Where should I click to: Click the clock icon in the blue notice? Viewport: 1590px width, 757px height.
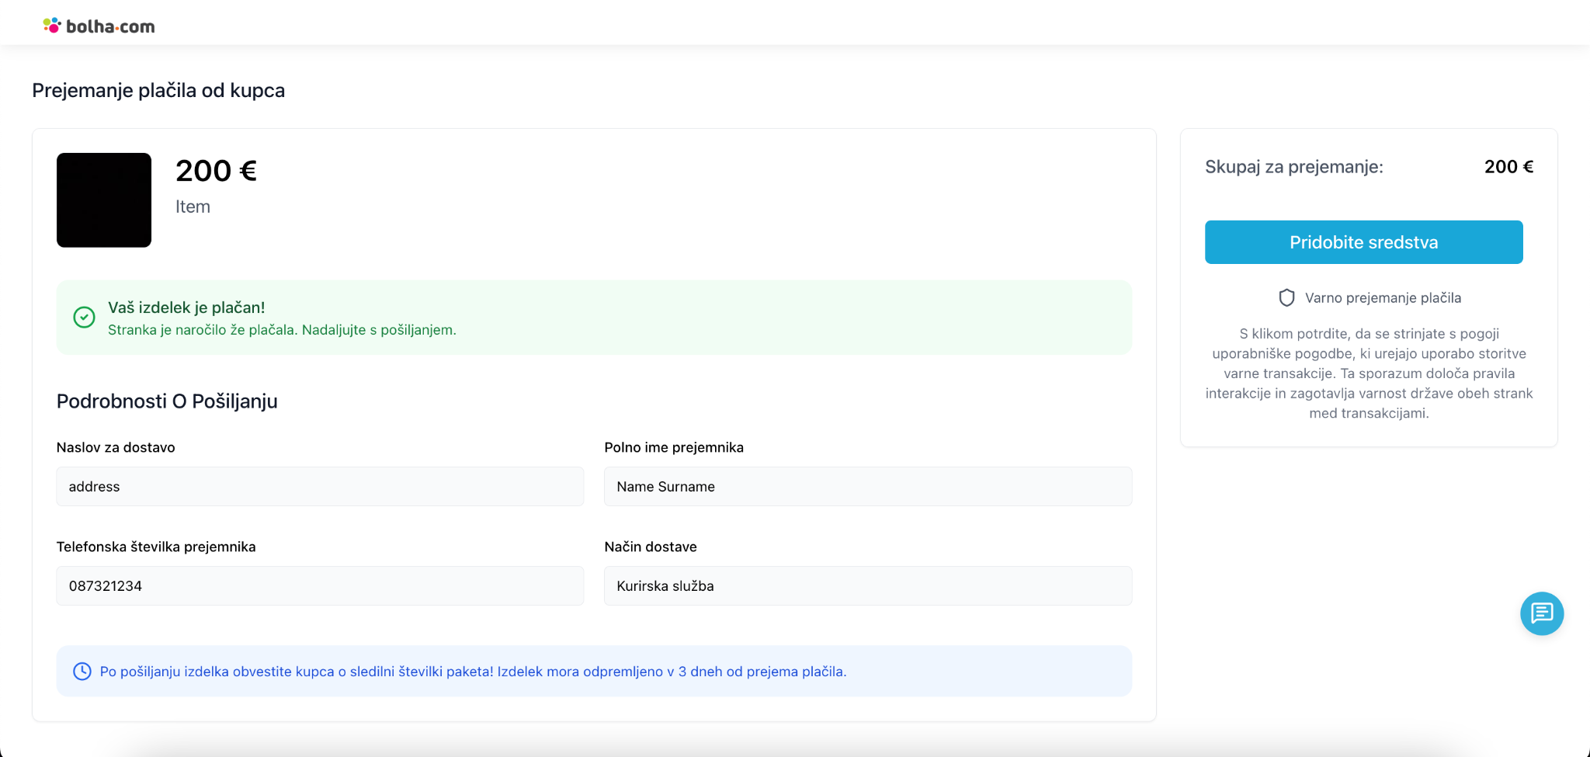click(x=82, y=672)
